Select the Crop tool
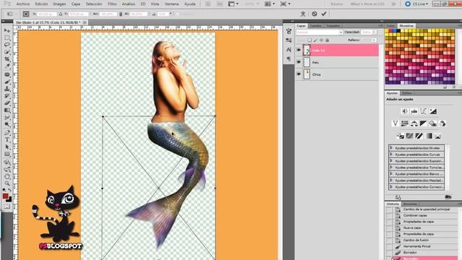This screenshot has width=462, height=260. click(x=7, y=59)
